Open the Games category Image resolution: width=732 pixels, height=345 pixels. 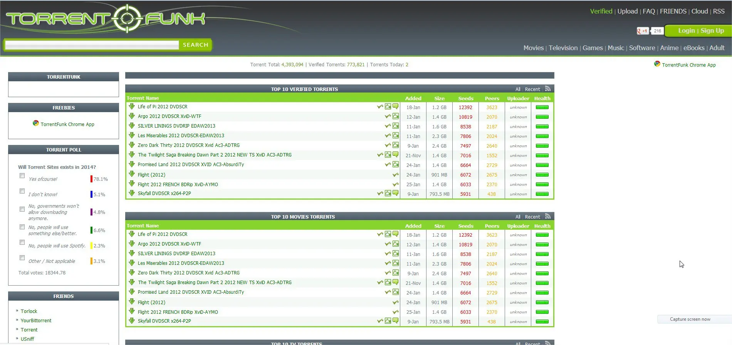(x=593, y=48)
